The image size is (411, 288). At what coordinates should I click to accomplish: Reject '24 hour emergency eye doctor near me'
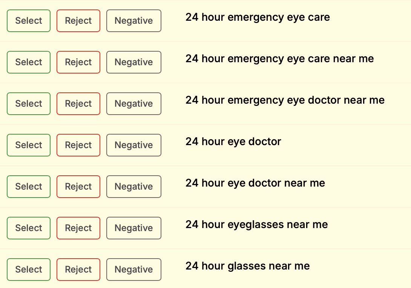[78, 104]
